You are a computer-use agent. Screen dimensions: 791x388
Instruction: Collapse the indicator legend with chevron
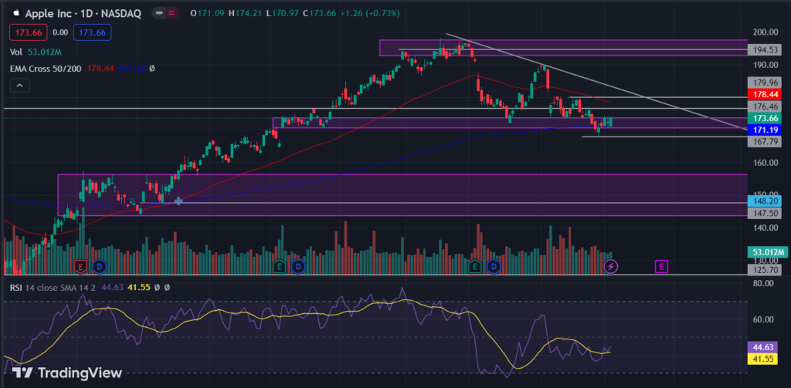[19, 86]
